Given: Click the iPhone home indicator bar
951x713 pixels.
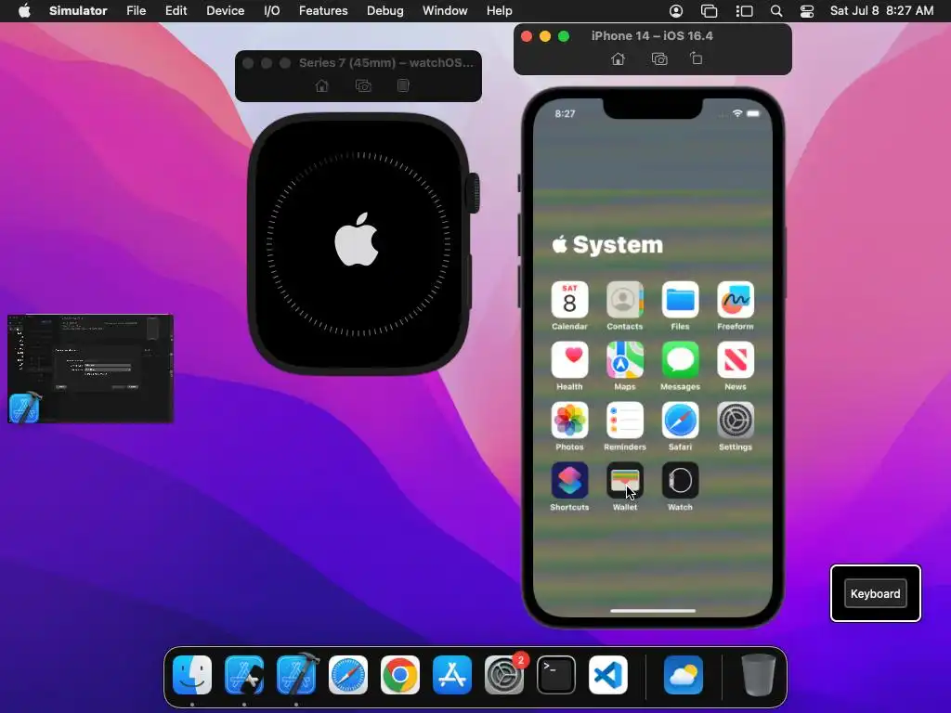Looking at the screenshot, I should (653, 611).
